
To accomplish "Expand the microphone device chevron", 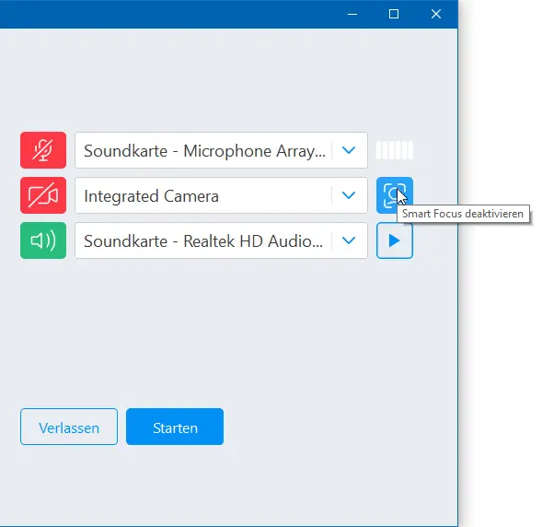I will (x=349, y=150).
